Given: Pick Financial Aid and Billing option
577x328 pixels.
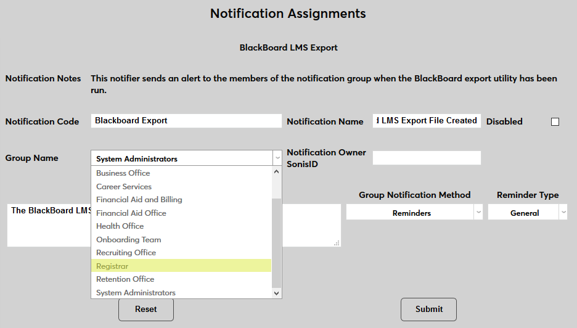Looking at the screenshot, I should click(181, 200).
